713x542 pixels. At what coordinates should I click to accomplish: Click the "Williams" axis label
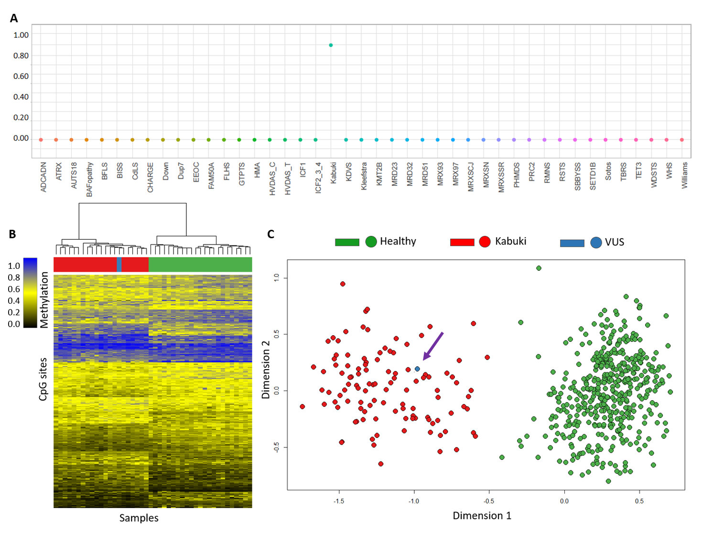685,175
